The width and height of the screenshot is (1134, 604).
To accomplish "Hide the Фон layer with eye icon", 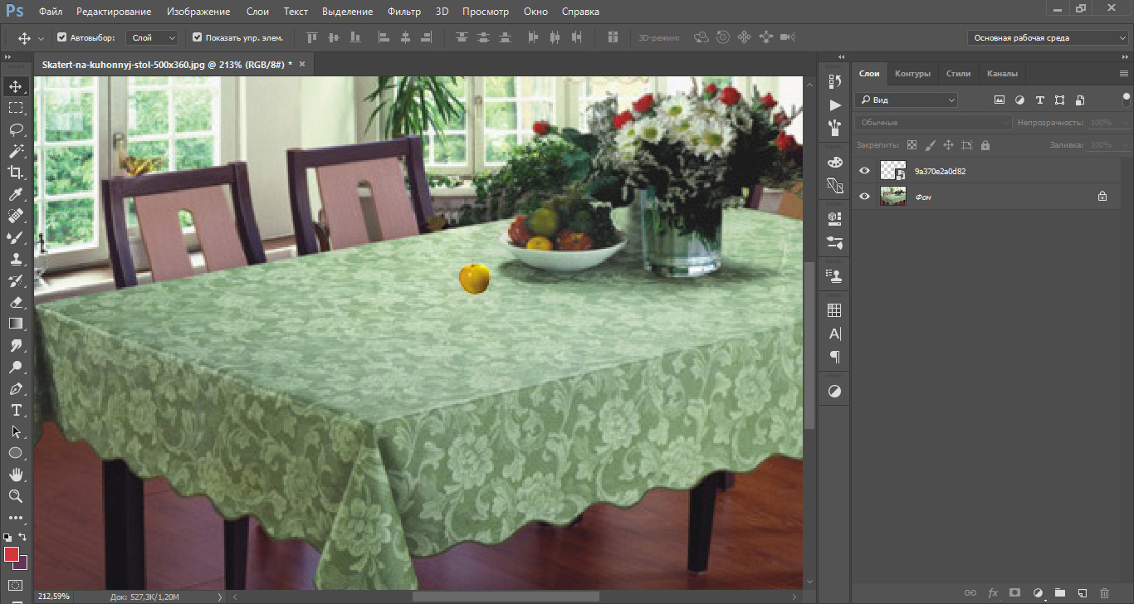I will [865, 197].
